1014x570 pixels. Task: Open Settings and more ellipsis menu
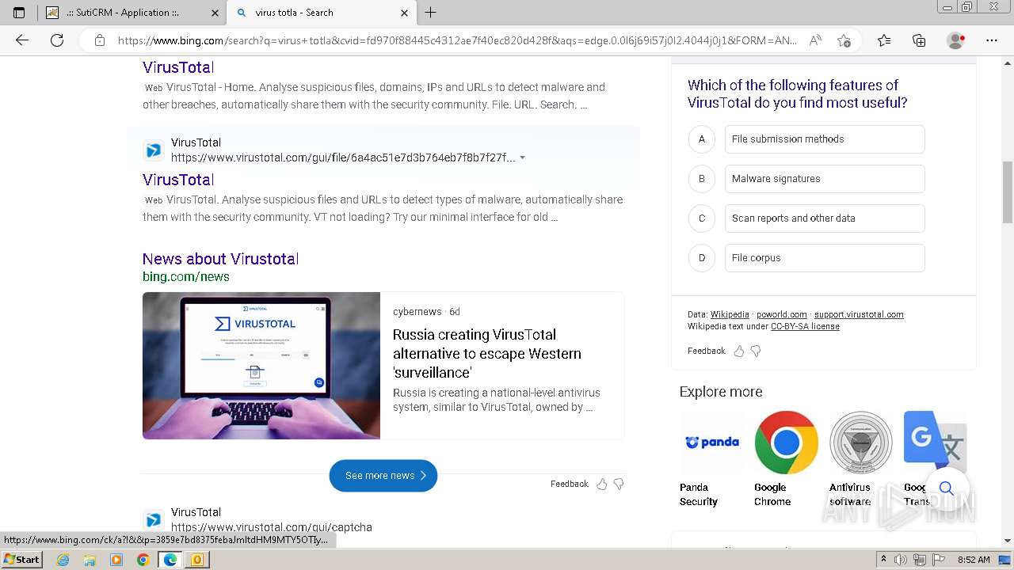[992, 40]
